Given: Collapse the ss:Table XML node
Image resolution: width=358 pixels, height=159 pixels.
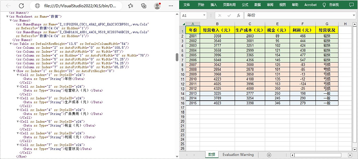Looking at the screenshot, I should [x=11, y=44].
